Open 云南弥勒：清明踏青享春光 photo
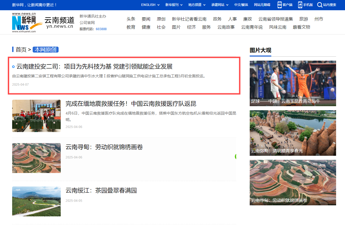This screenshot has height=225, width=345. pyautogui.click(x=293, y=133)
